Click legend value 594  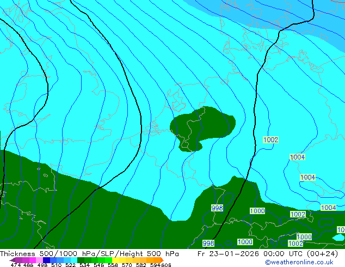point(155,265)
